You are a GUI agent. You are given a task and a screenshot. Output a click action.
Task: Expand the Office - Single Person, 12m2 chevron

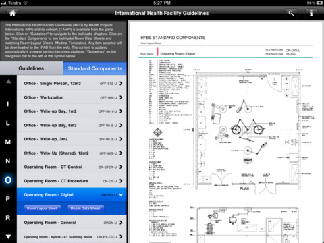(x=121, y=84)
